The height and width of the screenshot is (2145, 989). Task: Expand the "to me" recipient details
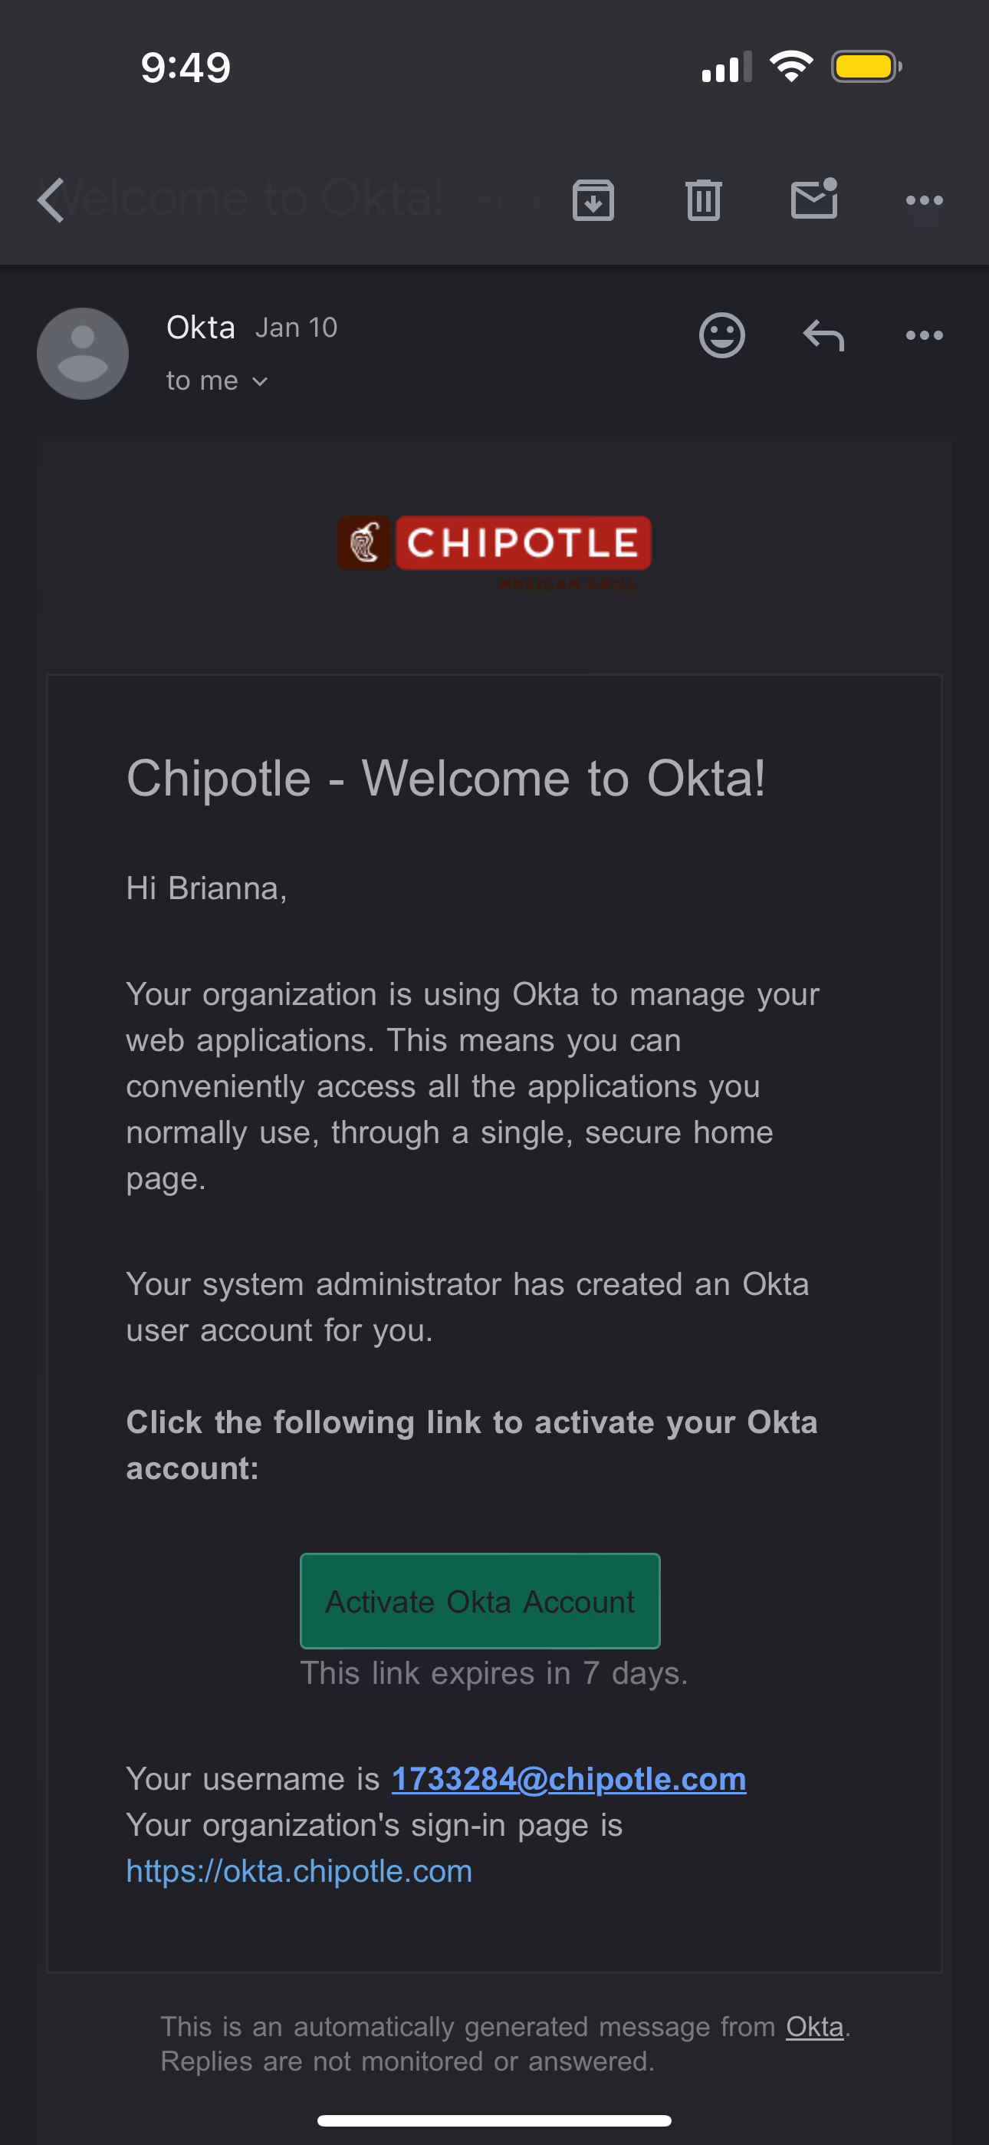(216, 381)
